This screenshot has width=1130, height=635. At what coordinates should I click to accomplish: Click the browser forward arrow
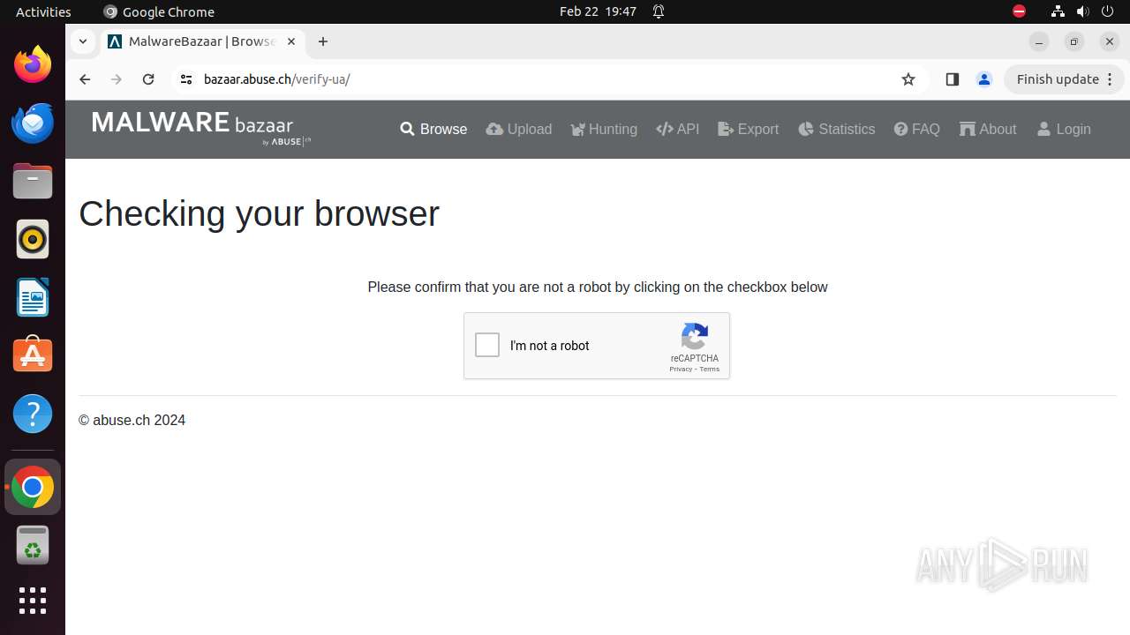click(x=117, y=79)
